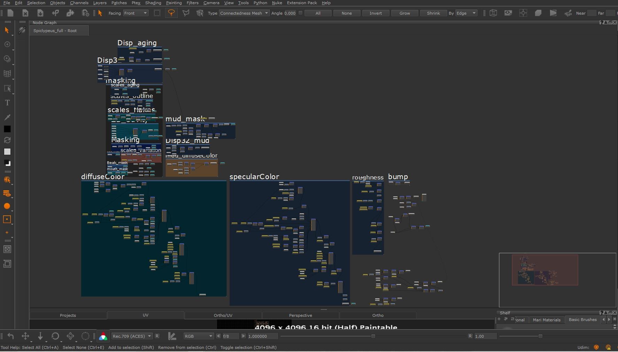Switch to the Perspective view tab
The width and height of the screenshot is (618, 352).
(300, 315)
